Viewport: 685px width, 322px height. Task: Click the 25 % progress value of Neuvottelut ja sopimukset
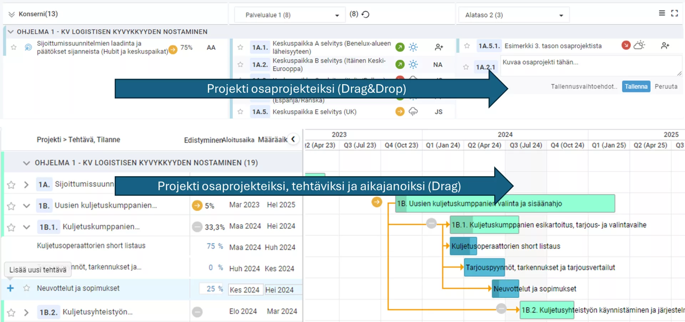click(211, 289)
